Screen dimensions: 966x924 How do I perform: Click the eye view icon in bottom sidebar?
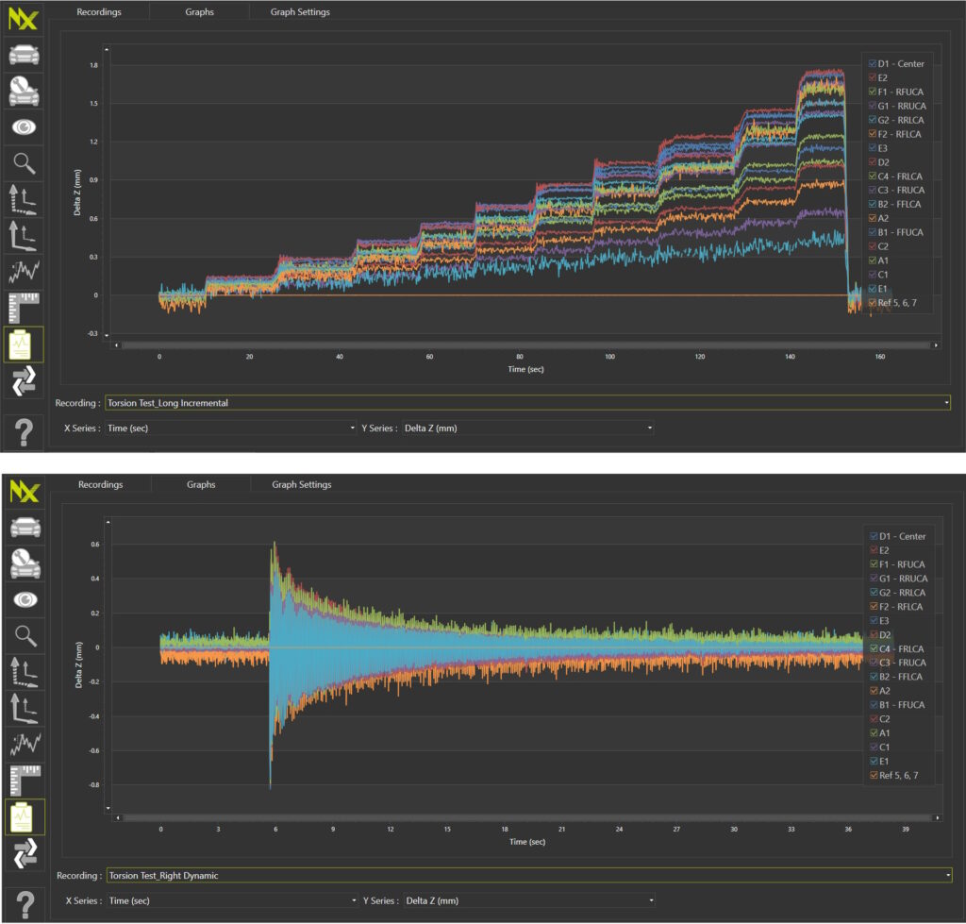tap(24, 598)
